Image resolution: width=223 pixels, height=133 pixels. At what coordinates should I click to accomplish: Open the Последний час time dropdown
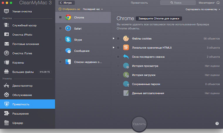[93, 9]
